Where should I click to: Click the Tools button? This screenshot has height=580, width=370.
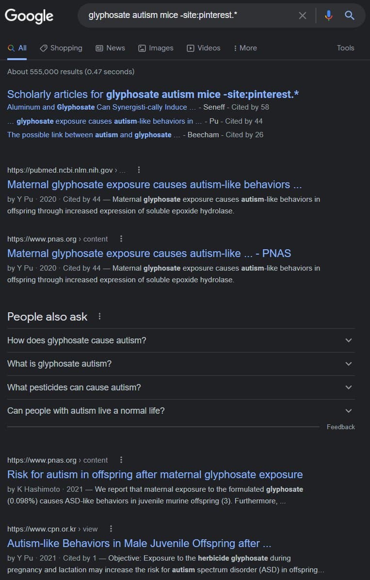(x=345, y=48)
